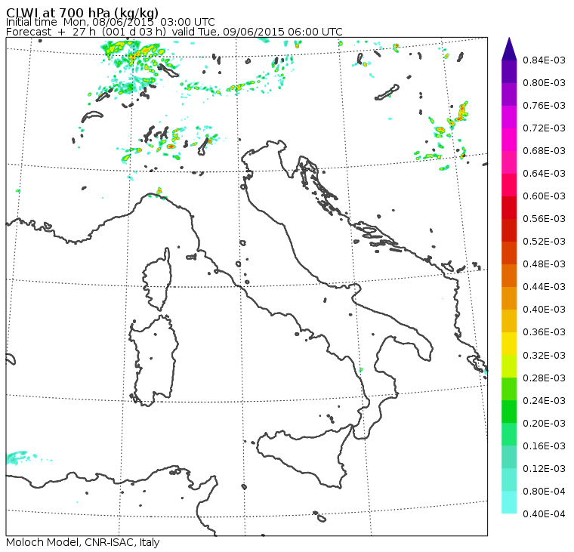Click the colorbar label 0.20E-03
The image size is (574, 552).
(x=544, y=424)
